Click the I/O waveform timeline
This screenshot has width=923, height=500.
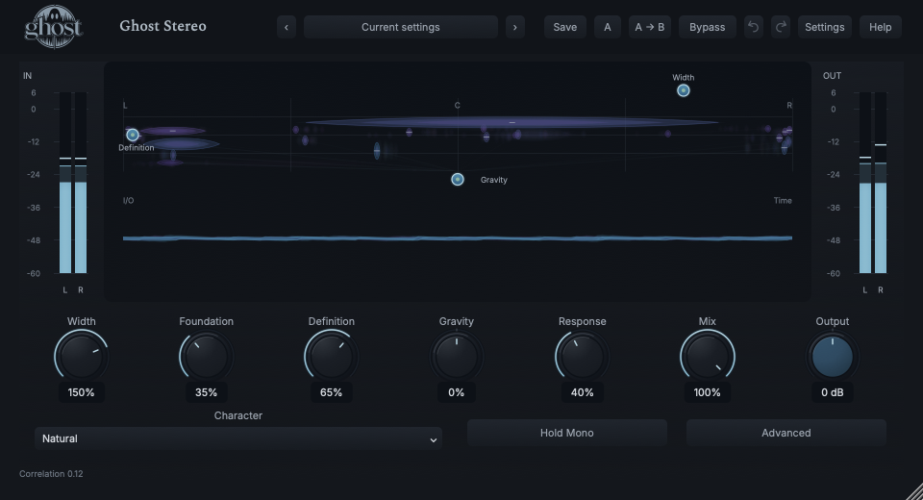point(458,237)
